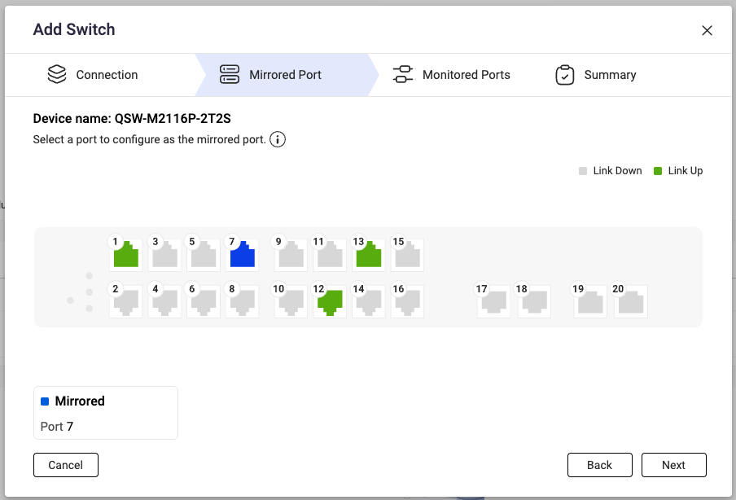Screen dimensions: 736x500
Task: Click the blue Mirrored legend square
Action: 45,401
